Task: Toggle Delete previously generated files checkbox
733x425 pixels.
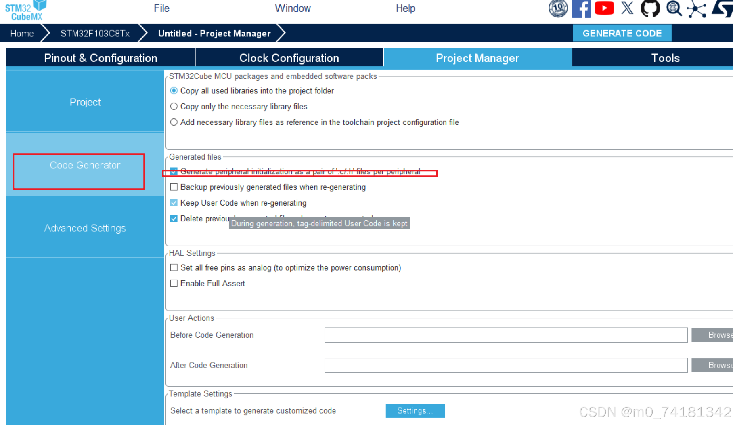Action: click(x=174, y=219)
